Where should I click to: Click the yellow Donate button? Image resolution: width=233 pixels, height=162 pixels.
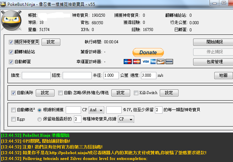click(x=148, y=53)
